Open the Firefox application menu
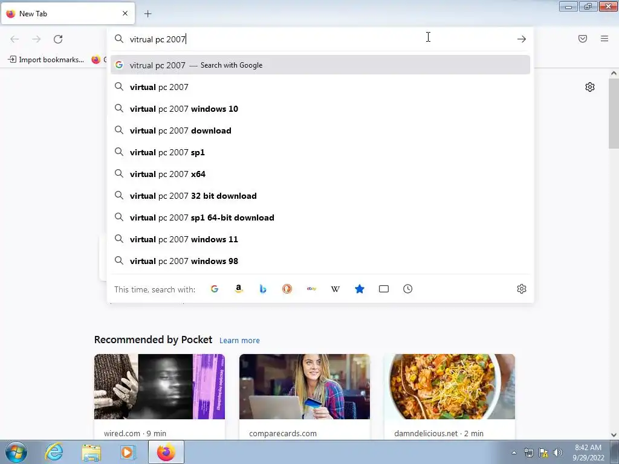 (x=604, y=39)
